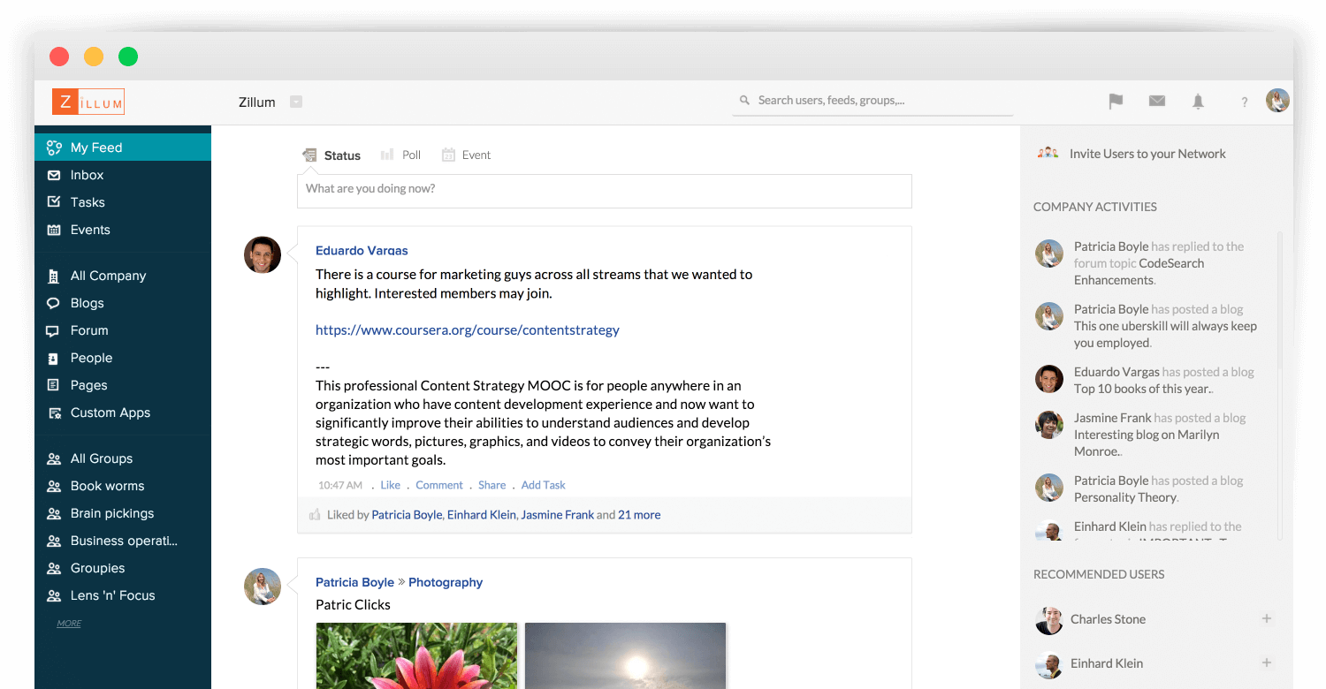The width and height of the screenshot is (1326, 689).
Task: Open Patricia Boyle in liked-by list
Action: coord(407,515)
